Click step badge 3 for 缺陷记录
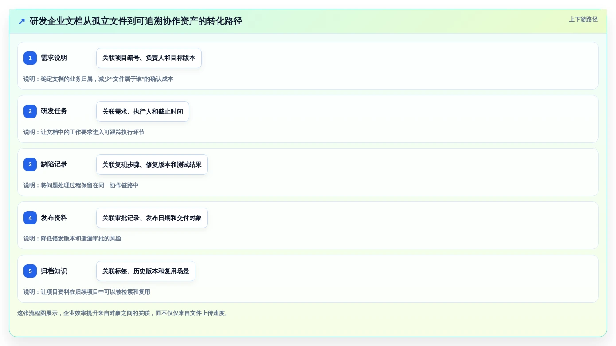Image resolution: width=616 pixels, height=346 pixels. [x=30, y=165]
